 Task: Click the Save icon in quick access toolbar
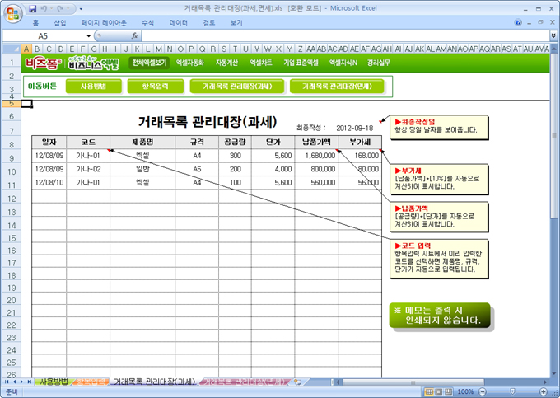[32, 8]
